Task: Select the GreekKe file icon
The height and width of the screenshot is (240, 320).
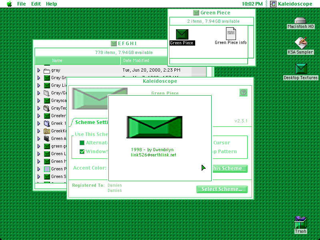Action: coord(47,131)
